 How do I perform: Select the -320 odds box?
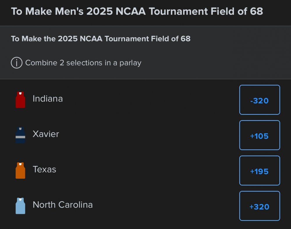tap(259, 100)
